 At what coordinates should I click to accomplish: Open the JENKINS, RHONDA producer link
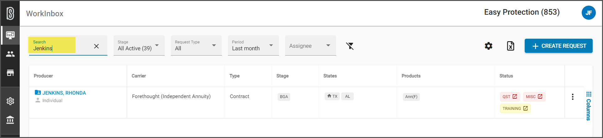64,93
